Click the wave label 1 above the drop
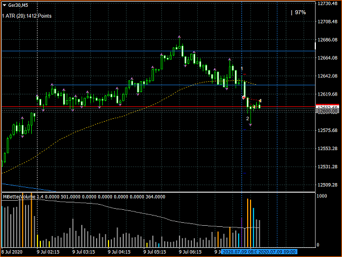This screenshot has height=257, width=342. (x=241, y=69)
